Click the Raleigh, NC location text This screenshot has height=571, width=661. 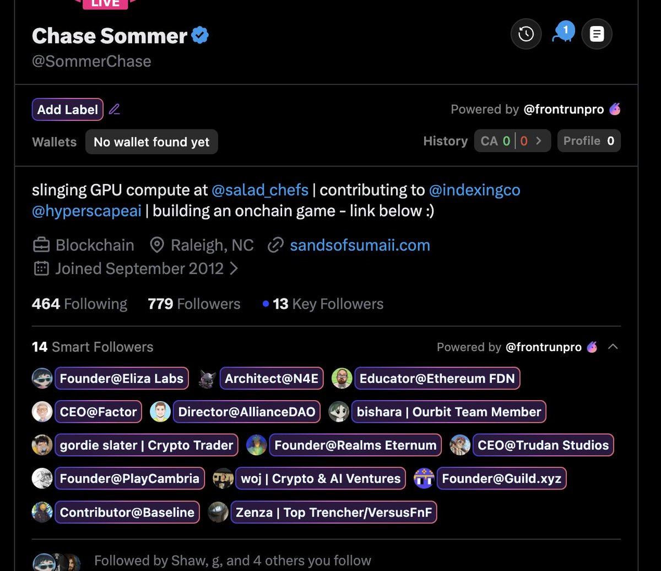pos(212,245)
